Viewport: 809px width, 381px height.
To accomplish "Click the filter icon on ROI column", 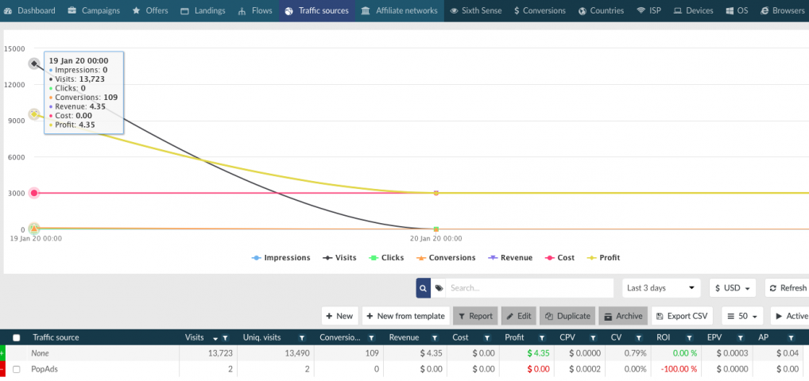I will [x=691, y=337].
